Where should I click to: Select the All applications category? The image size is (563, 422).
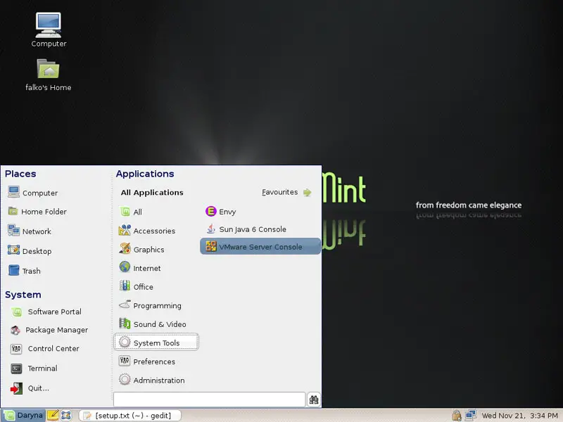point(131,212)
